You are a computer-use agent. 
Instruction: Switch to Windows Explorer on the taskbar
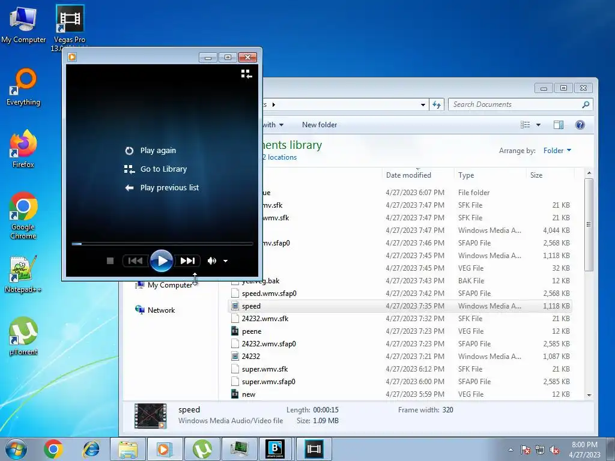128,449
